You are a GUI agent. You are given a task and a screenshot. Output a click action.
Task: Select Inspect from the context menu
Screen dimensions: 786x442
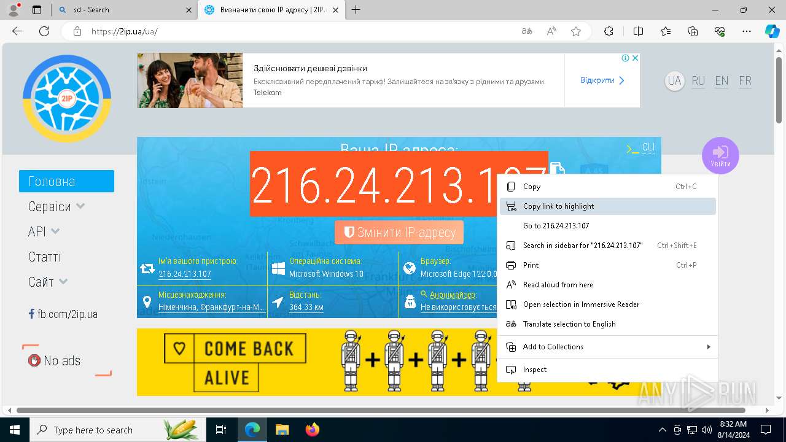click(608, 370)
